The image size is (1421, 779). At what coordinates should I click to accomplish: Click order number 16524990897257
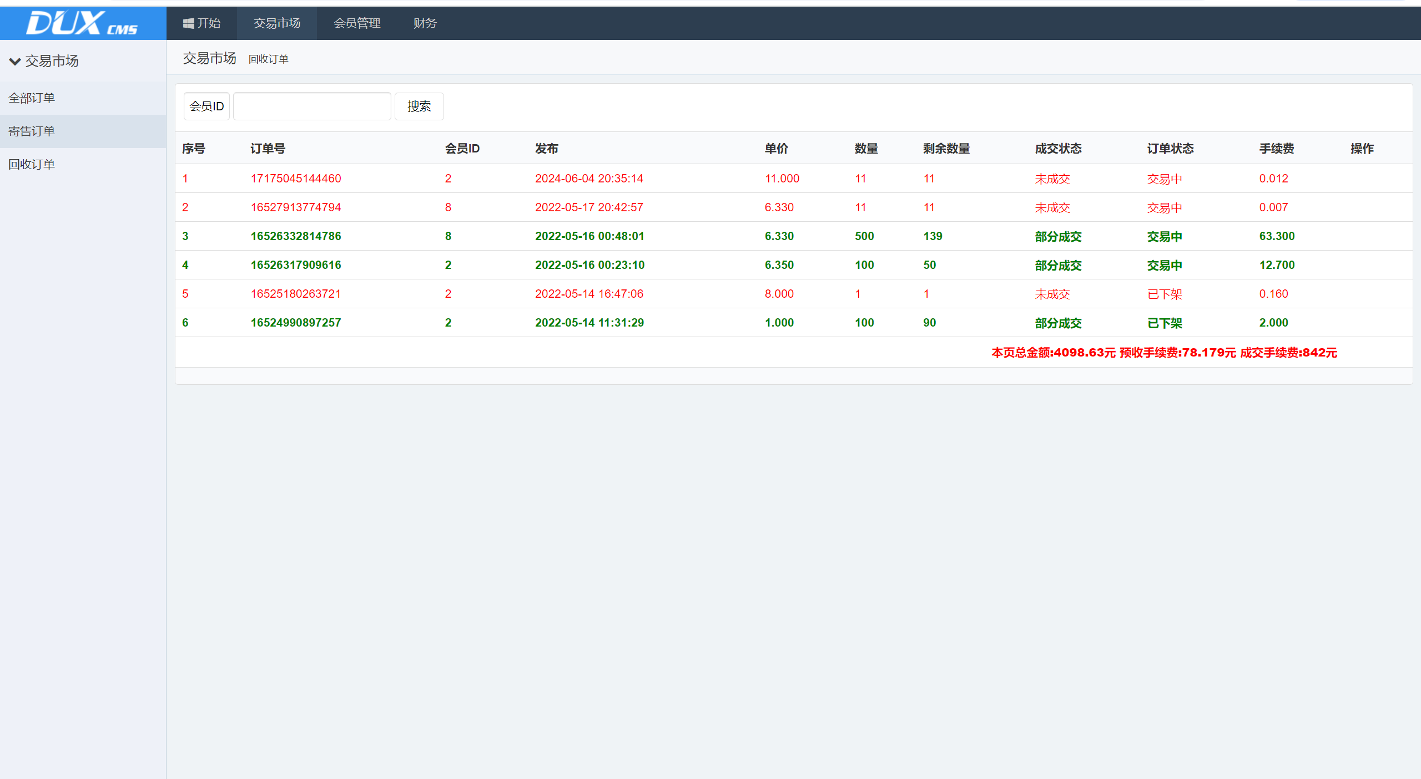[x=296, y=323]
